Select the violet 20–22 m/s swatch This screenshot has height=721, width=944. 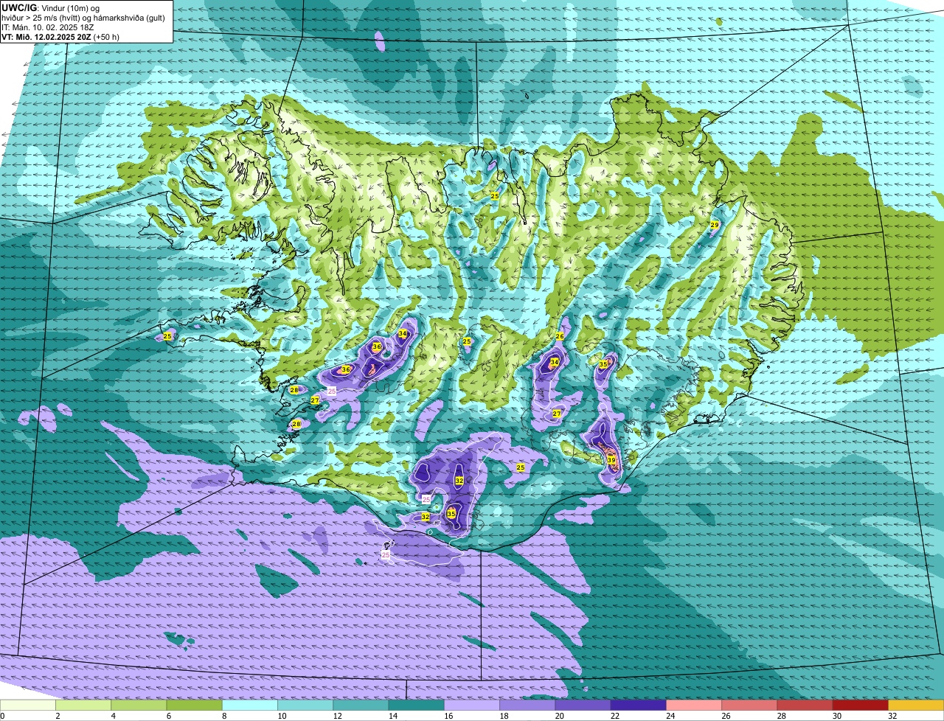583,705
